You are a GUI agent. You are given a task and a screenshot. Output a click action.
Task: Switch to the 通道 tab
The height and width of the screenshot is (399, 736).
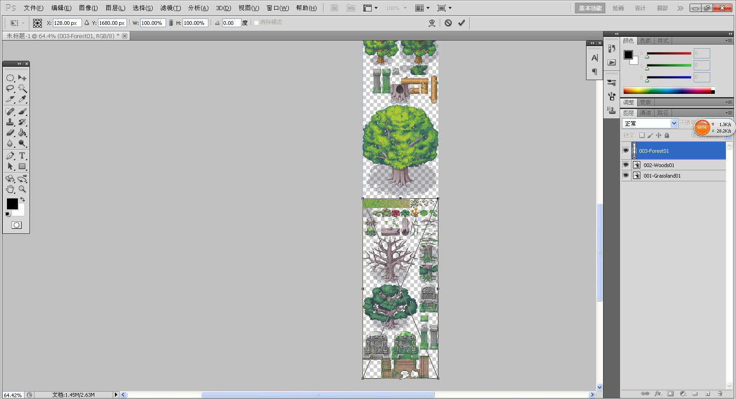coord(645,113)
